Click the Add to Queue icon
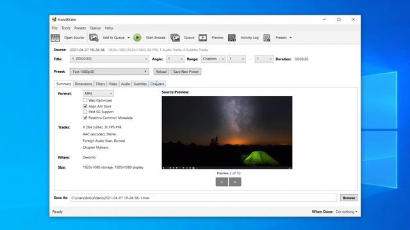Viewport: 410px width, 230px height. (x=94, y=38)
